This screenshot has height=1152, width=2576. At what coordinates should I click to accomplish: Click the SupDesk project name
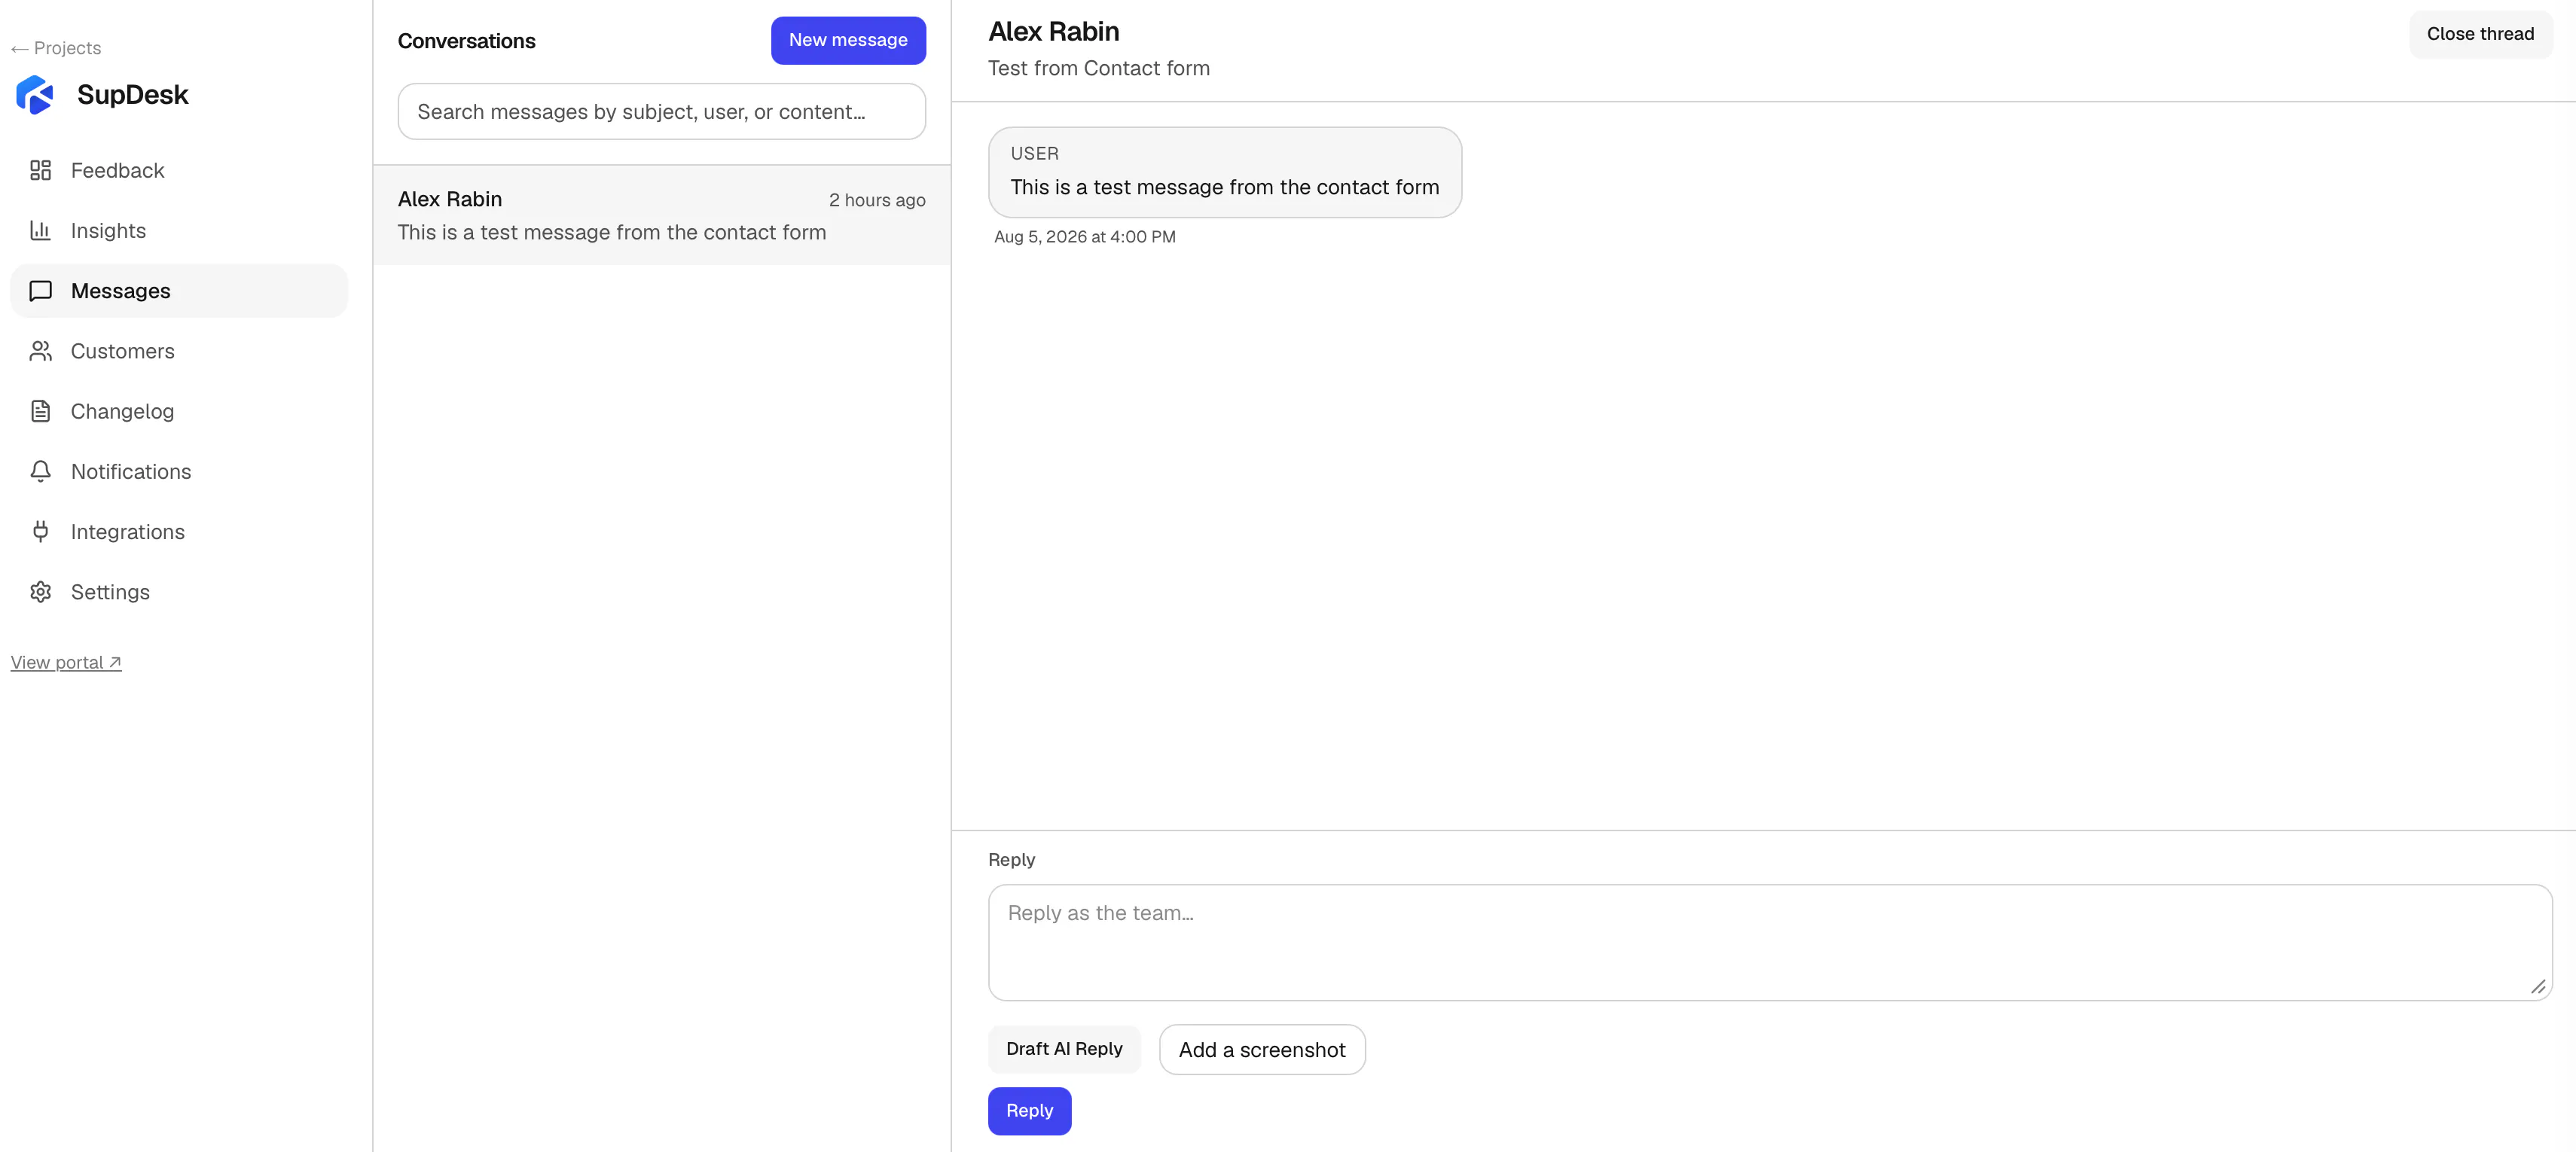tap(132, 95)
